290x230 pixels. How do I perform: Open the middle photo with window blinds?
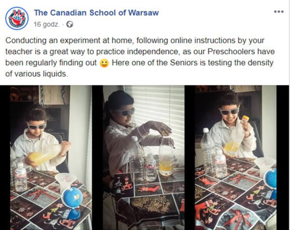pyautogui.click(x=143, y=157)
